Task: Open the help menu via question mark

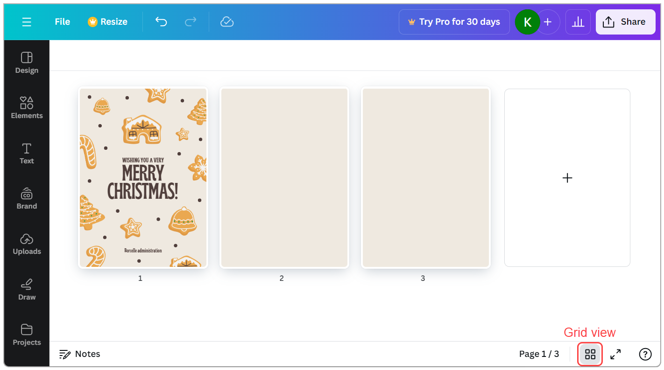Action: (645, 354)
